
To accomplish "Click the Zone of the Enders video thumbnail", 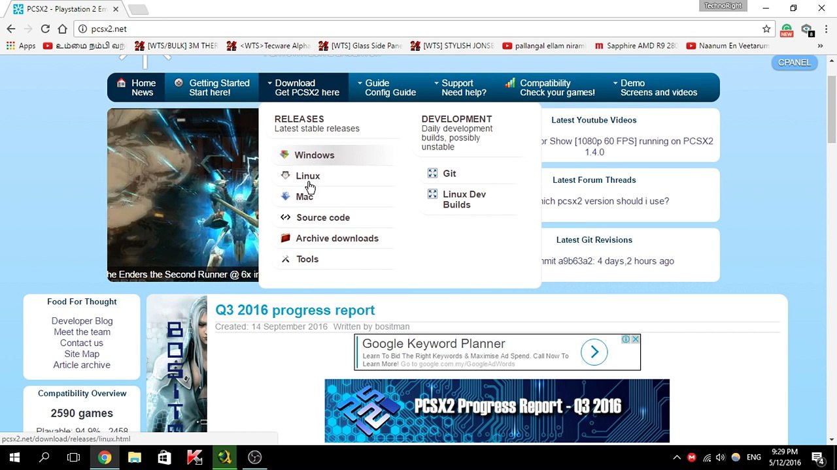I will point(183,195).
